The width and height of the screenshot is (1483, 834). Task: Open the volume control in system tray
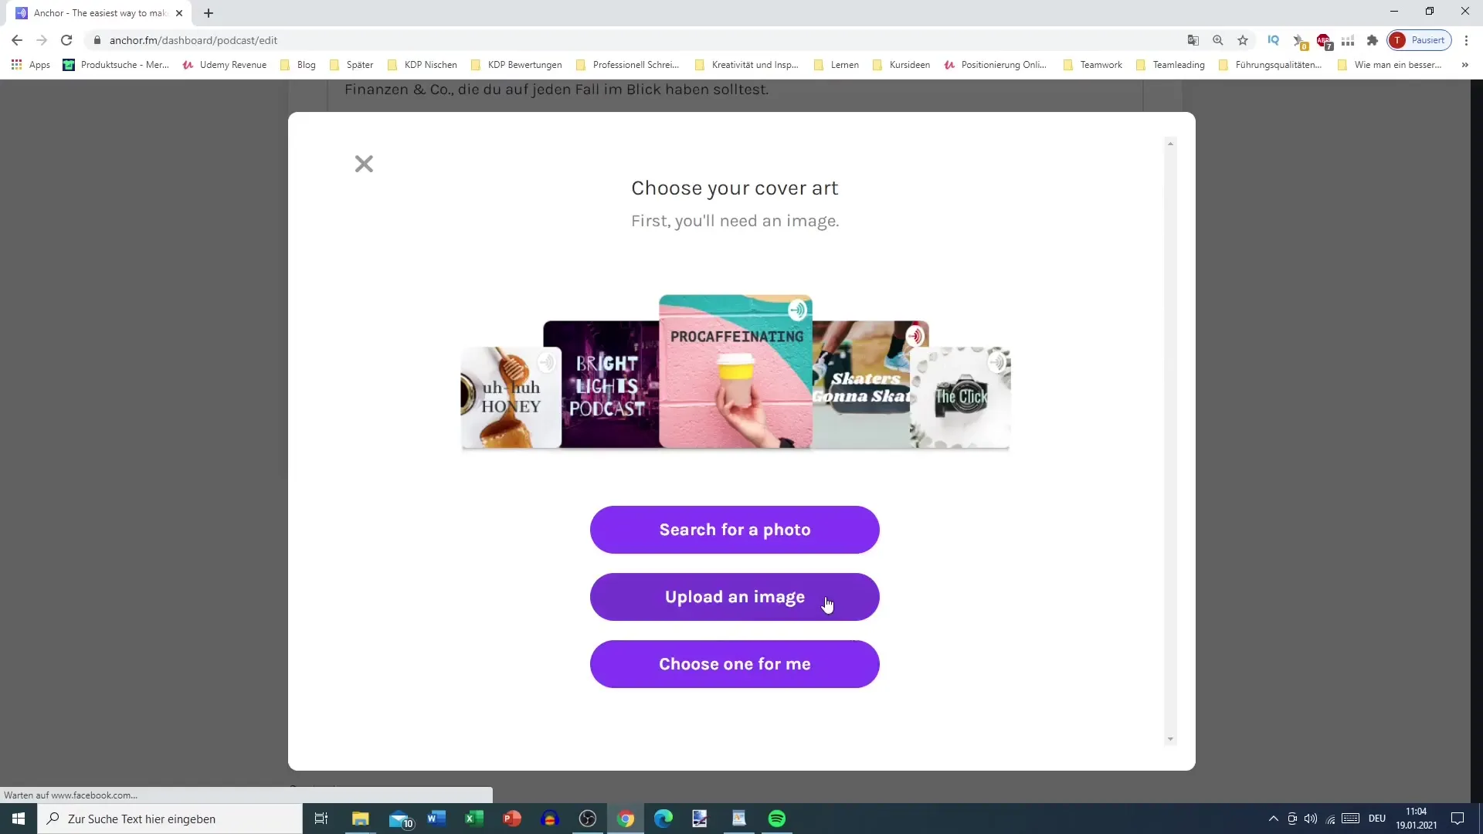pyautogui.click(x=1311, y=819)
